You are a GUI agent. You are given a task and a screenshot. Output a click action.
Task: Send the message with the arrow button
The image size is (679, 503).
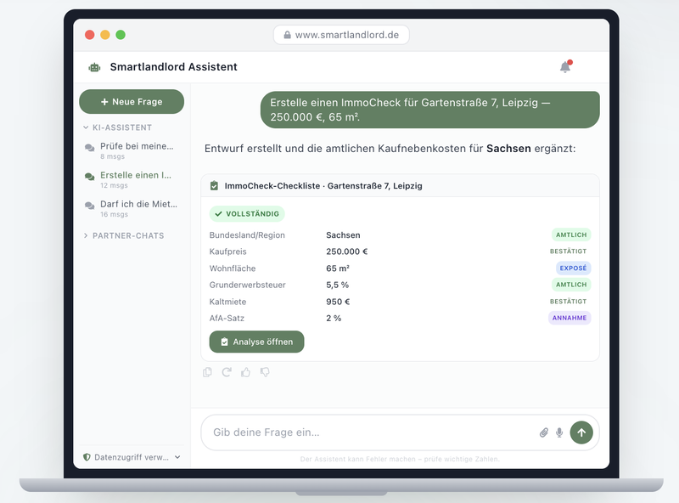pyautogui.click(x=581, y=432)
